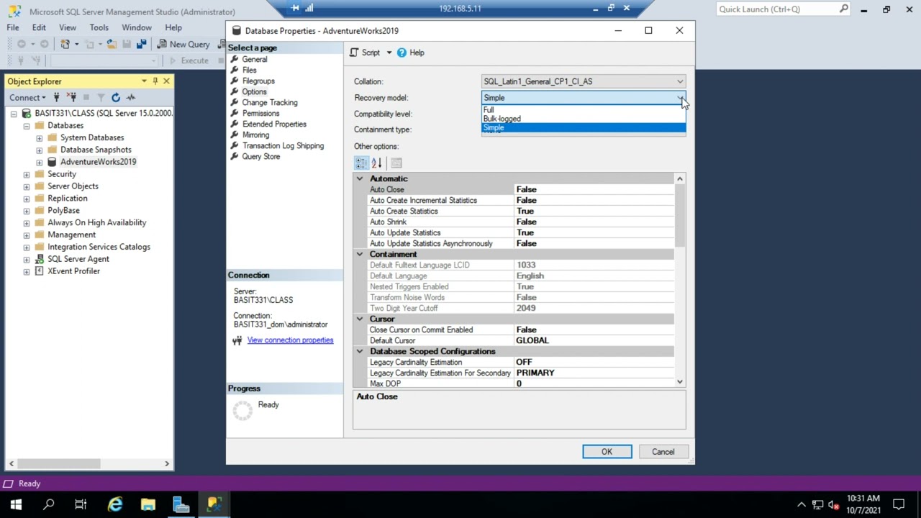
Task: Click the Open File toolbar icon
Action: tap(112, 44)
